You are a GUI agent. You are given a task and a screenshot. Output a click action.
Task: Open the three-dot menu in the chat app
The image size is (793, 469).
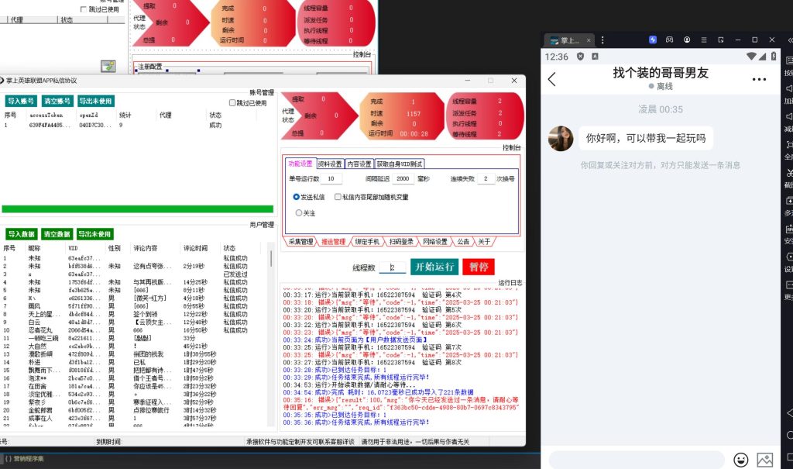tap(759, 78)
